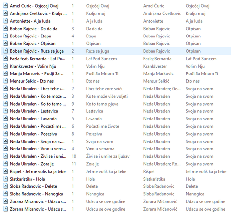Viewport: 246px width, 218px height.
Task: Click the album cell Pođi Sa Mnom Ti
Action: pyautogui.click(x=202, y=73)
